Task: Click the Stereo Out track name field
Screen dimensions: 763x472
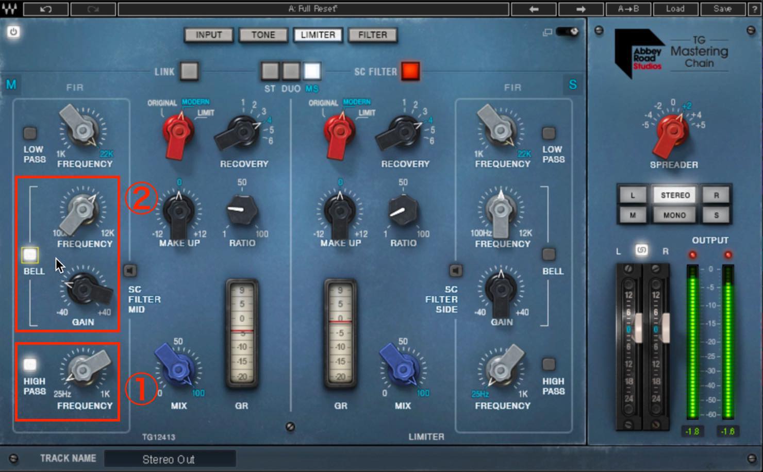Action: coord(170,459)
